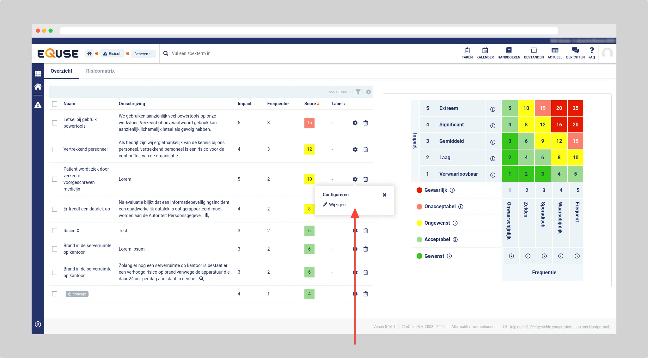Tick the select-all checkbox in header
The width and height of the screenshot is (648, 358).
[x=55, y=104]
